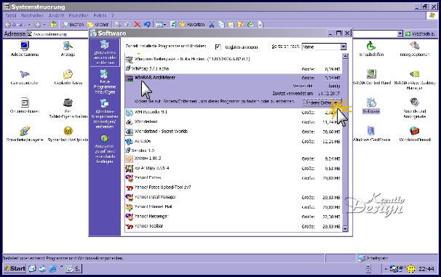The image size is (441, 277).
Task: Open the Sounds und Audiogeräte icon
Action: [415, 103]
